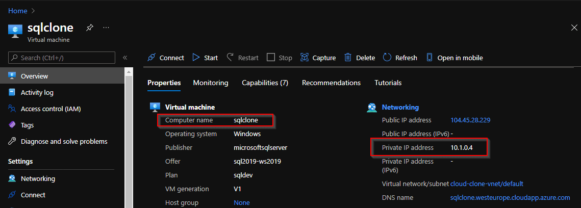
Task: Pin the sqlclone resource to dashboard
Action: click(89, 28)
